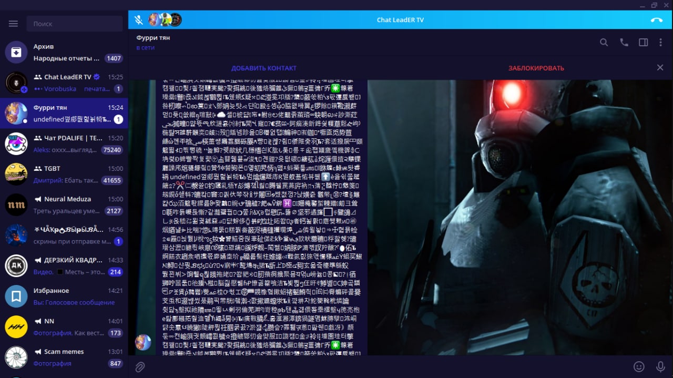This screenshot has height=378, width=673.
Task: Click the glitched text message bubble
Action: click(x=261, y=217)
